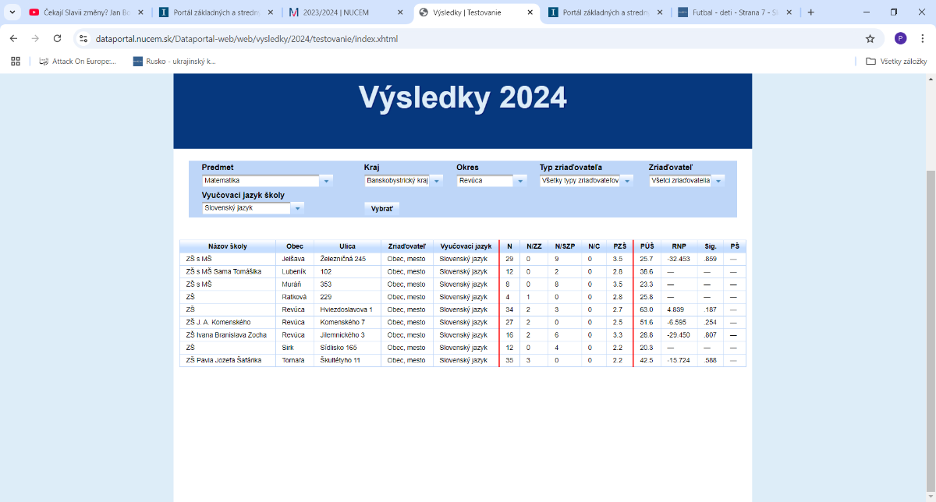Expand the Predmet dropdown
The image size is (936, 502).
(327, 181)
